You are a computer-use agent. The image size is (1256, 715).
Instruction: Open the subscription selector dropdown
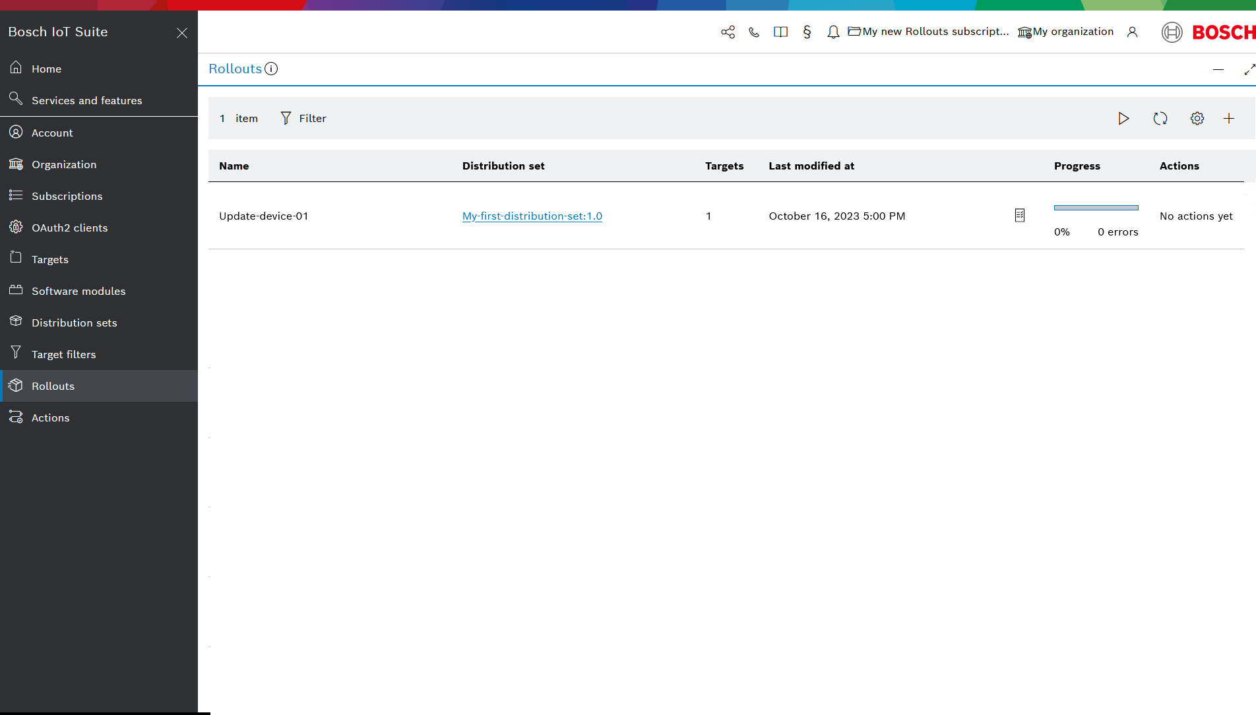[x=929, y=32]
